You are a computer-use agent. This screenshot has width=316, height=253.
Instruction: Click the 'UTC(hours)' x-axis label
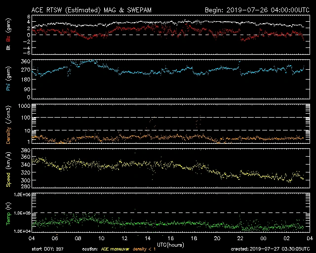(x=170, y=245)
